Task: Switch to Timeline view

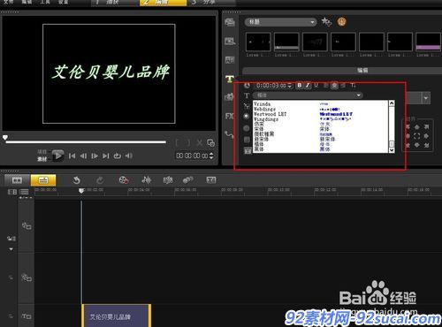Action: [x=43, y=180]
